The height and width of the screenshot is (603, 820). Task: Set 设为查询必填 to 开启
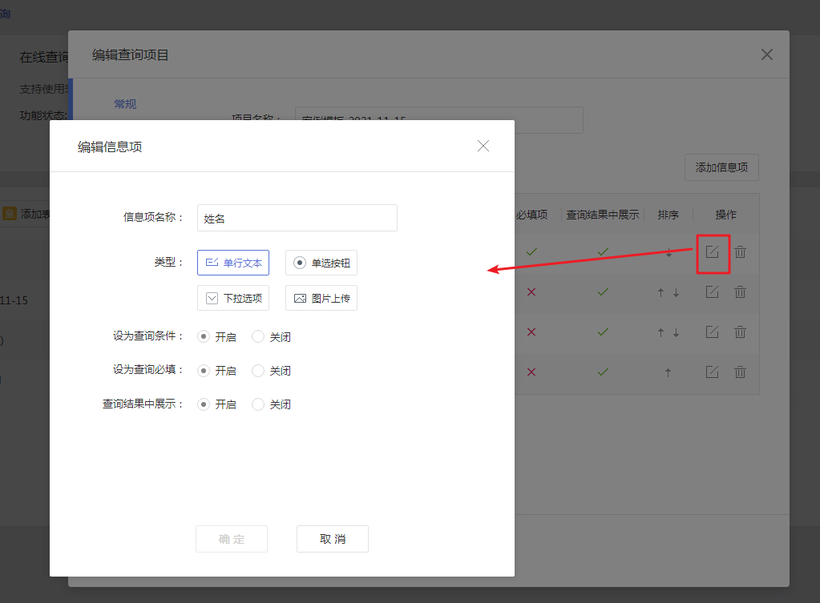pyautogui.click(x=204, y=371)
